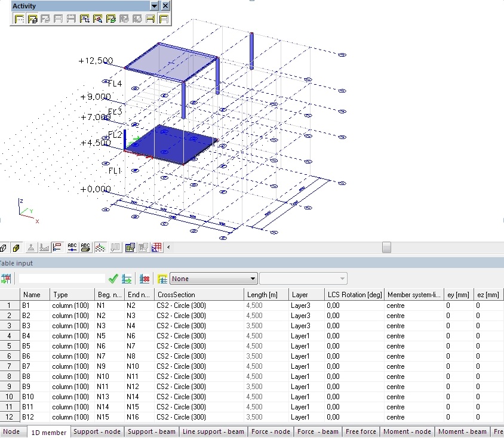This screenshot has width=504, height=438.
Task: Click the rows icon with green arrow
Action: pos(127,279)
